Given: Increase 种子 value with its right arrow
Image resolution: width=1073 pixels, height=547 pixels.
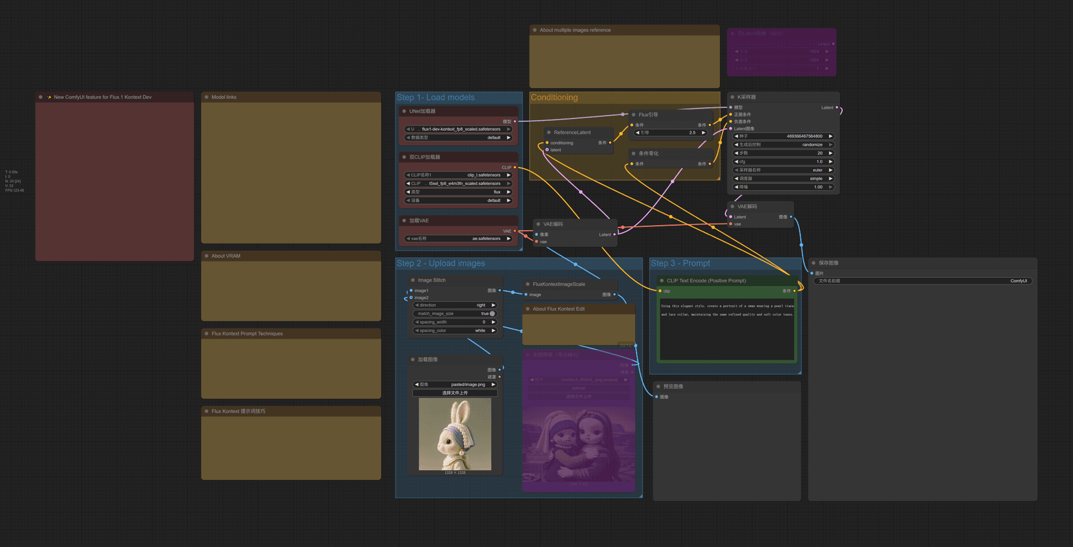Looking at the screenshot, I should click(830, 136).
